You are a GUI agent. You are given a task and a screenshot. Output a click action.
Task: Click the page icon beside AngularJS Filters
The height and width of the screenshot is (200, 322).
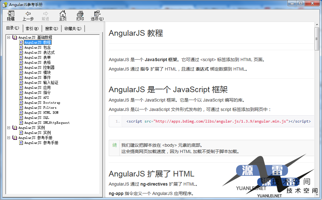[x=21, y=108]
